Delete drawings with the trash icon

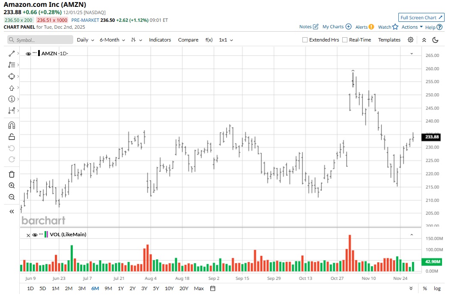point(12,174)
